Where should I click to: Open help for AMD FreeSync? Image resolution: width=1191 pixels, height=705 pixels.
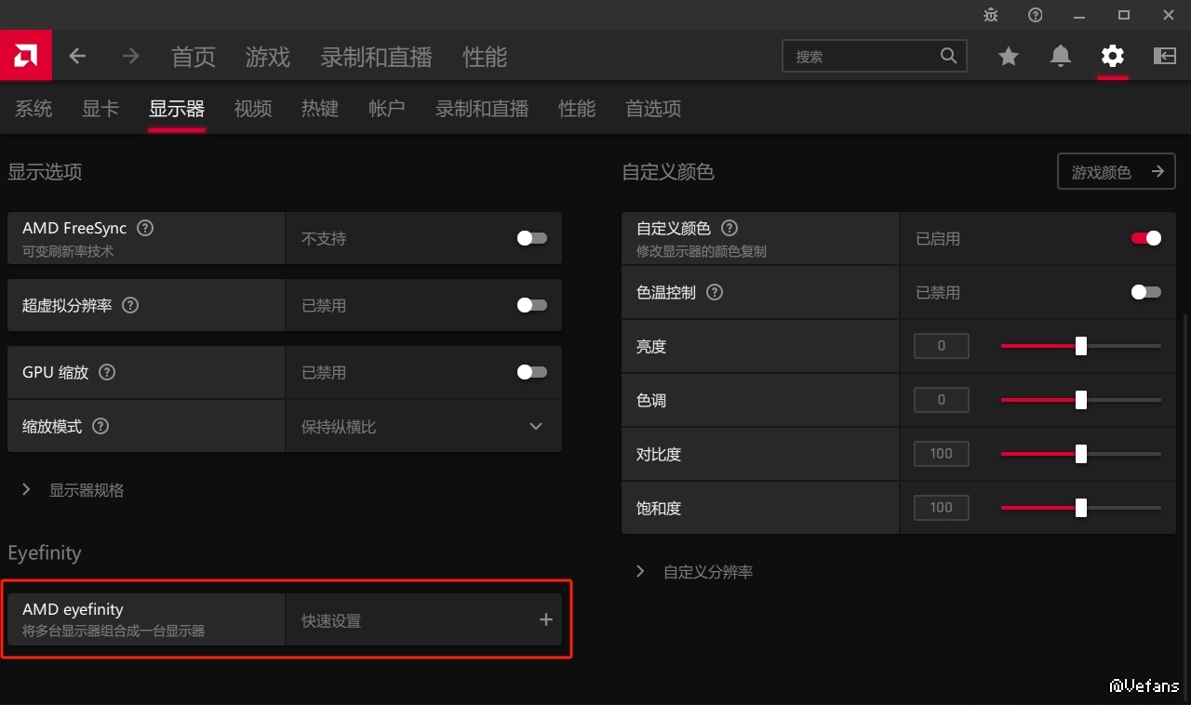pyautogui.click(x=145, y=228)
